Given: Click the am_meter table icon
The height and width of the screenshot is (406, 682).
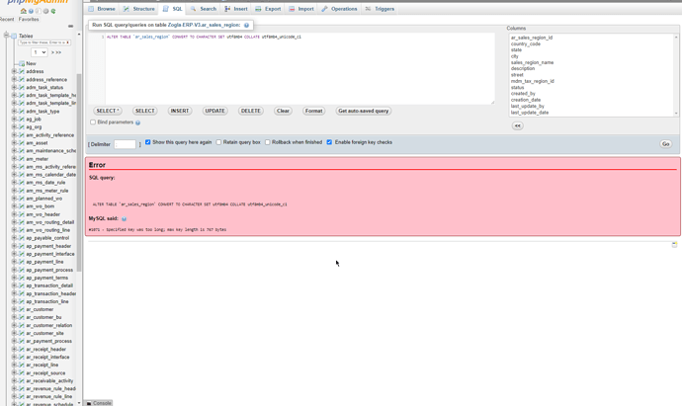Looking at the screenshot, I should 22,159.
